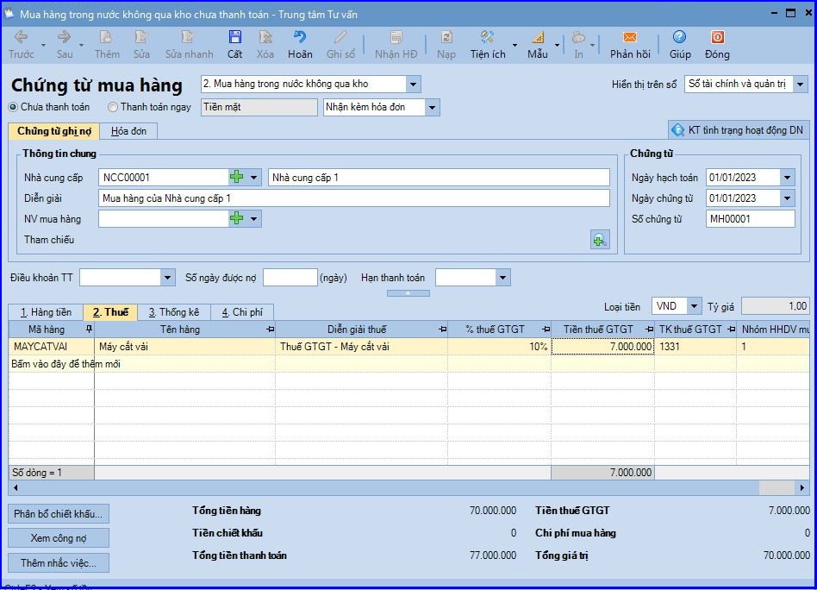Viewport: 817px width, 590px height.
Task: Select Thanh toán ngay radio option
Action: click(113, 107)
